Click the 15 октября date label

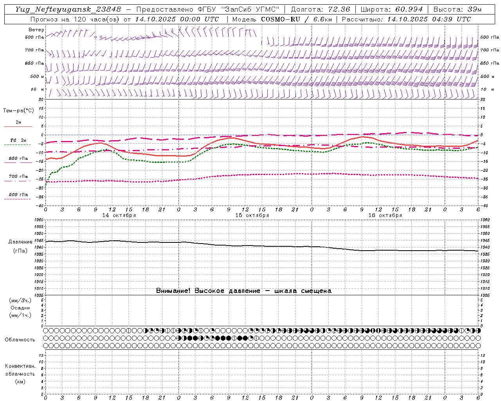[x=252, y=215]
